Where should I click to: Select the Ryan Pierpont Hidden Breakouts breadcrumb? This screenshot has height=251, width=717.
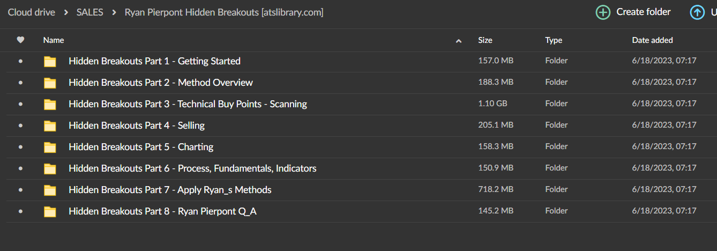223,12
